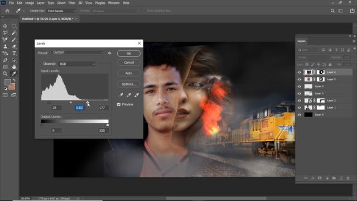The height and width of the screenshot is (201, 357).
Task: Select the Type tool
Action: pyautogui.click(x=14, y=54)
